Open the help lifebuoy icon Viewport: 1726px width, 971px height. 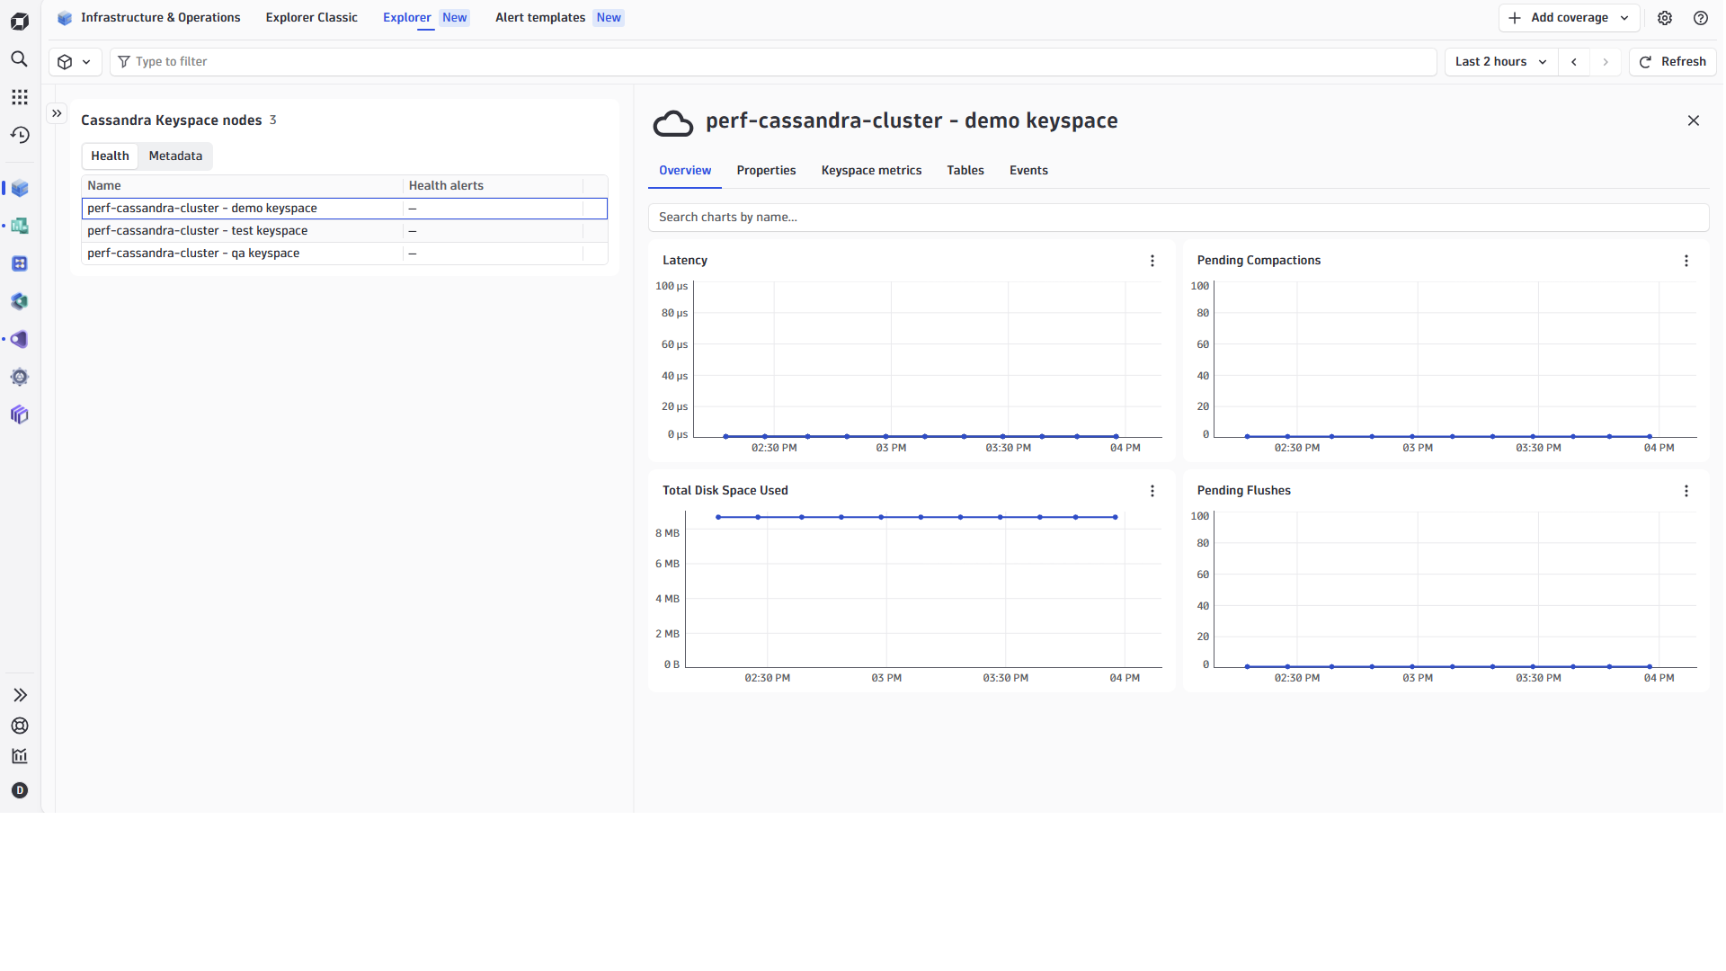tap(20, 726)
